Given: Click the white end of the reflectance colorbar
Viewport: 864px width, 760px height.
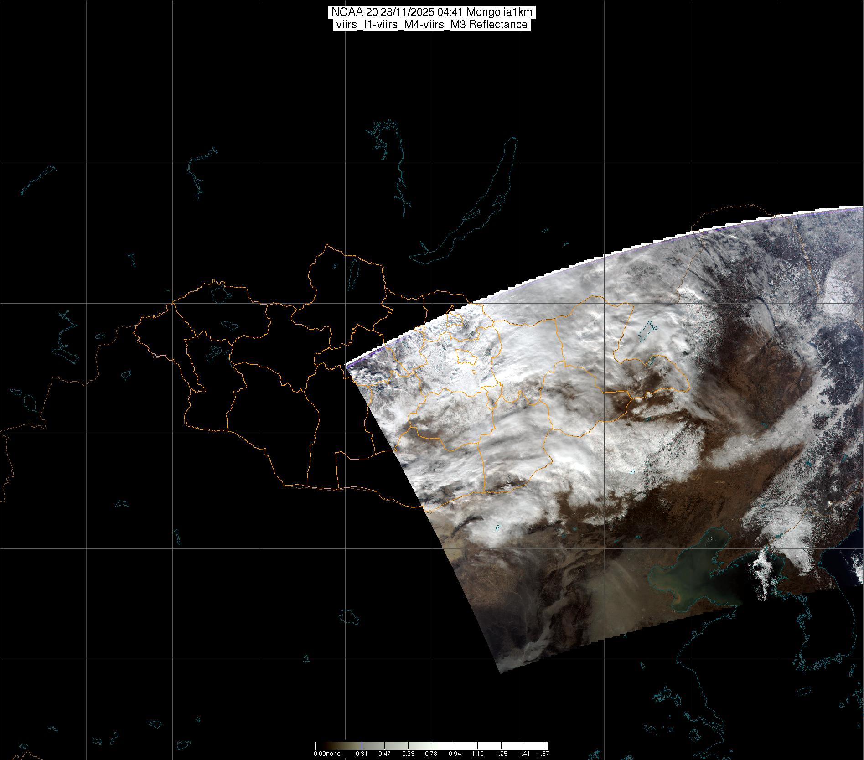Looking at the screenshot, I should pyautogui.click(x=543, y=746).
